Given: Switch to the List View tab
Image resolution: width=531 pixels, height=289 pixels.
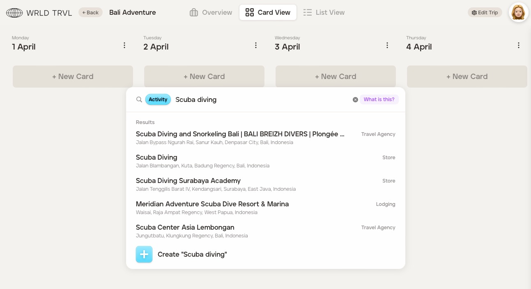Looking at the screenshot, I should tap(324, 12).
